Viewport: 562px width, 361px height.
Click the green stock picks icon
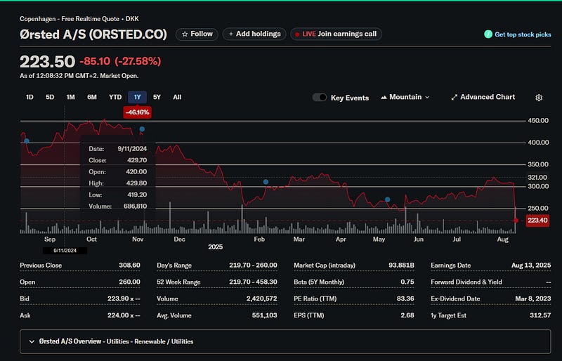488,34
